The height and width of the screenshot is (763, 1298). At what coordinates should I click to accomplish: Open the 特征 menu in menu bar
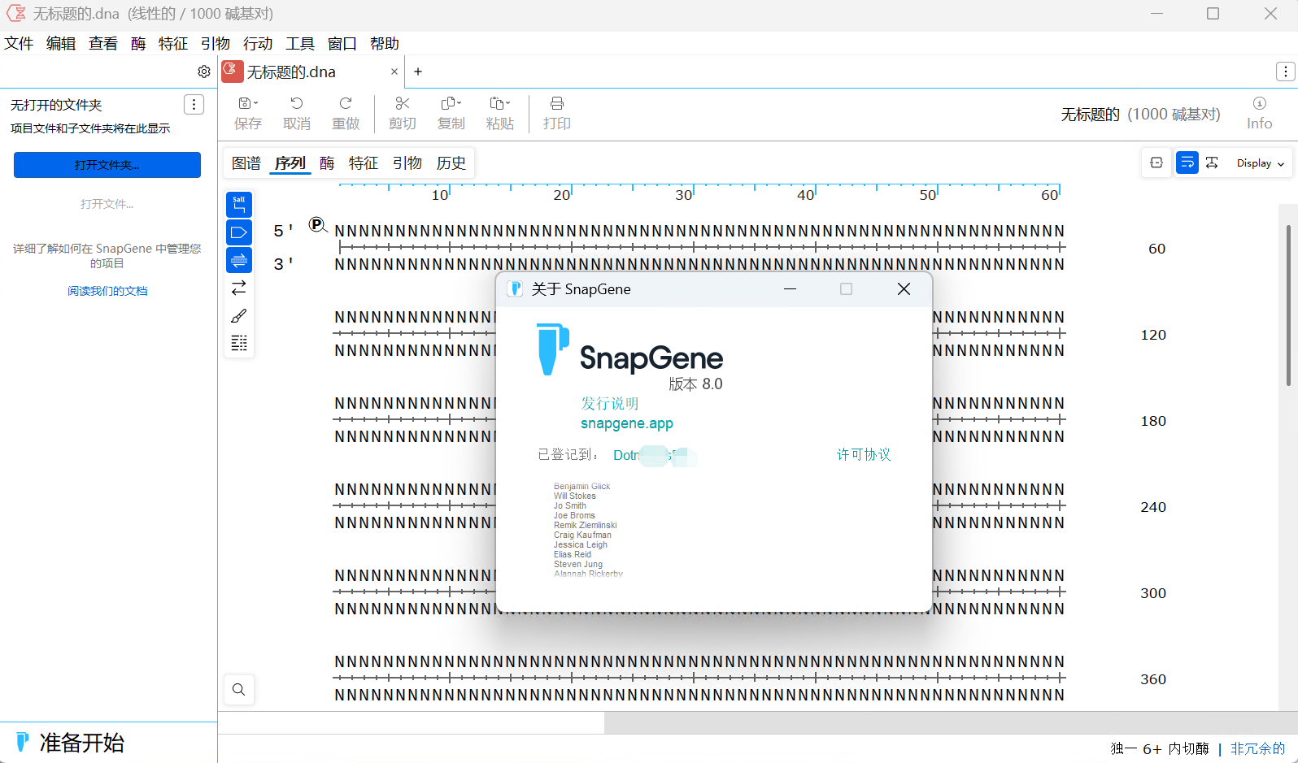coord(173,43)
